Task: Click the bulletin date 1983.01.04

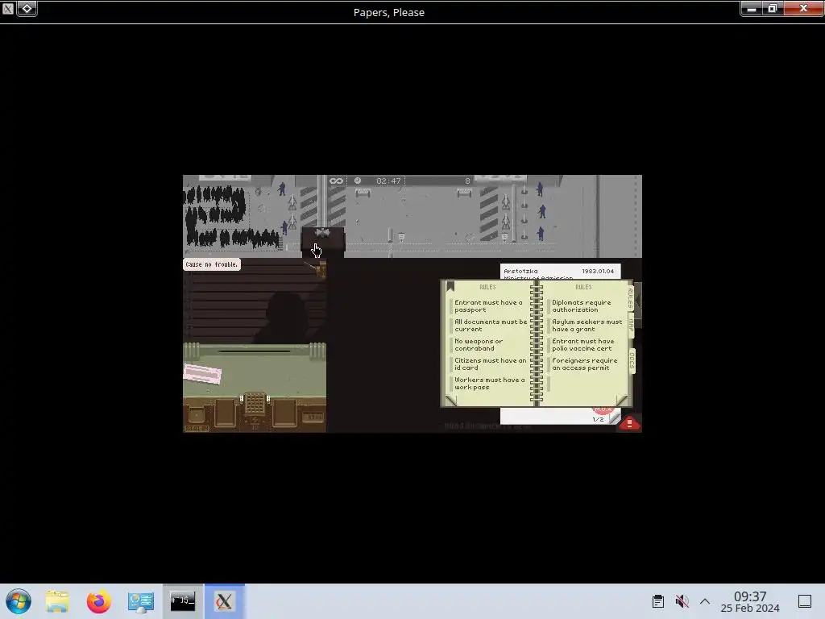Action: pos(598,271)
